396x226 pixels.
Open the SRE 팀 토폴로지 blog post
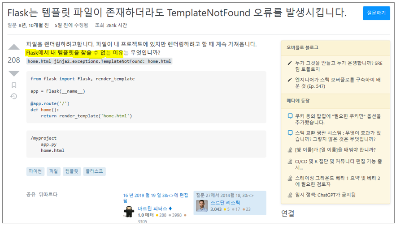point(339,66)
